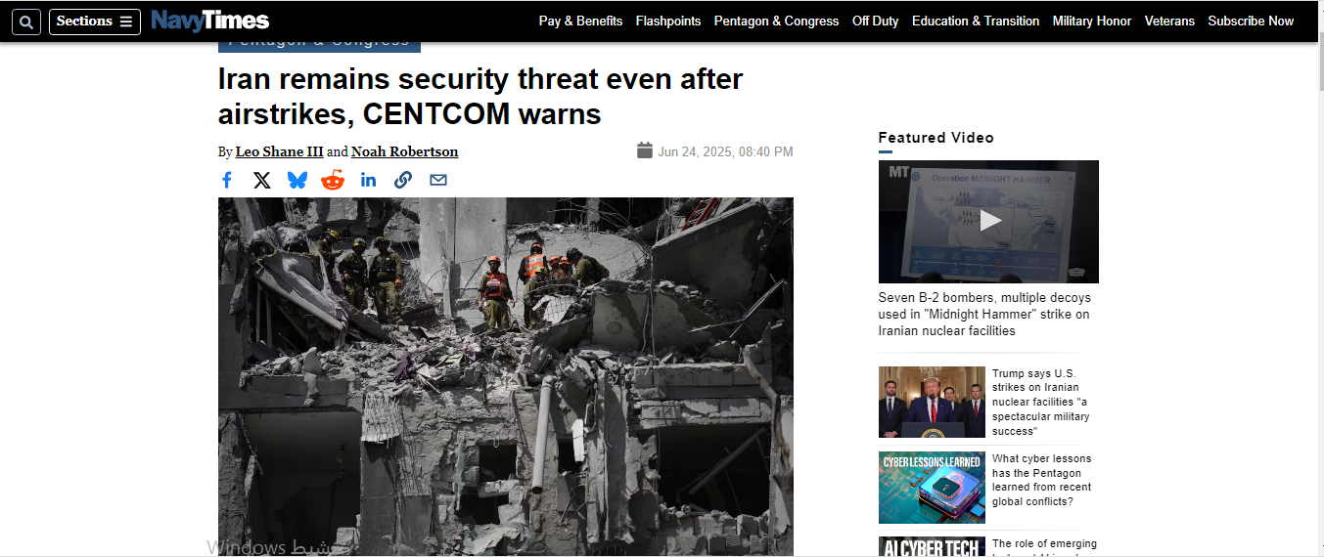Share article via Bluesky butterfly icon
The width and height of the screenshot is (1324, 557).
tap(297, 180)
